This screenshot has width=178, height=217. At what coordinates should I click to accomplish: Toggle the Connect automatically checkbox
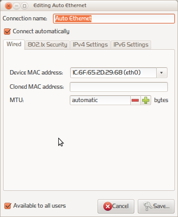click(x=7, y=32)
